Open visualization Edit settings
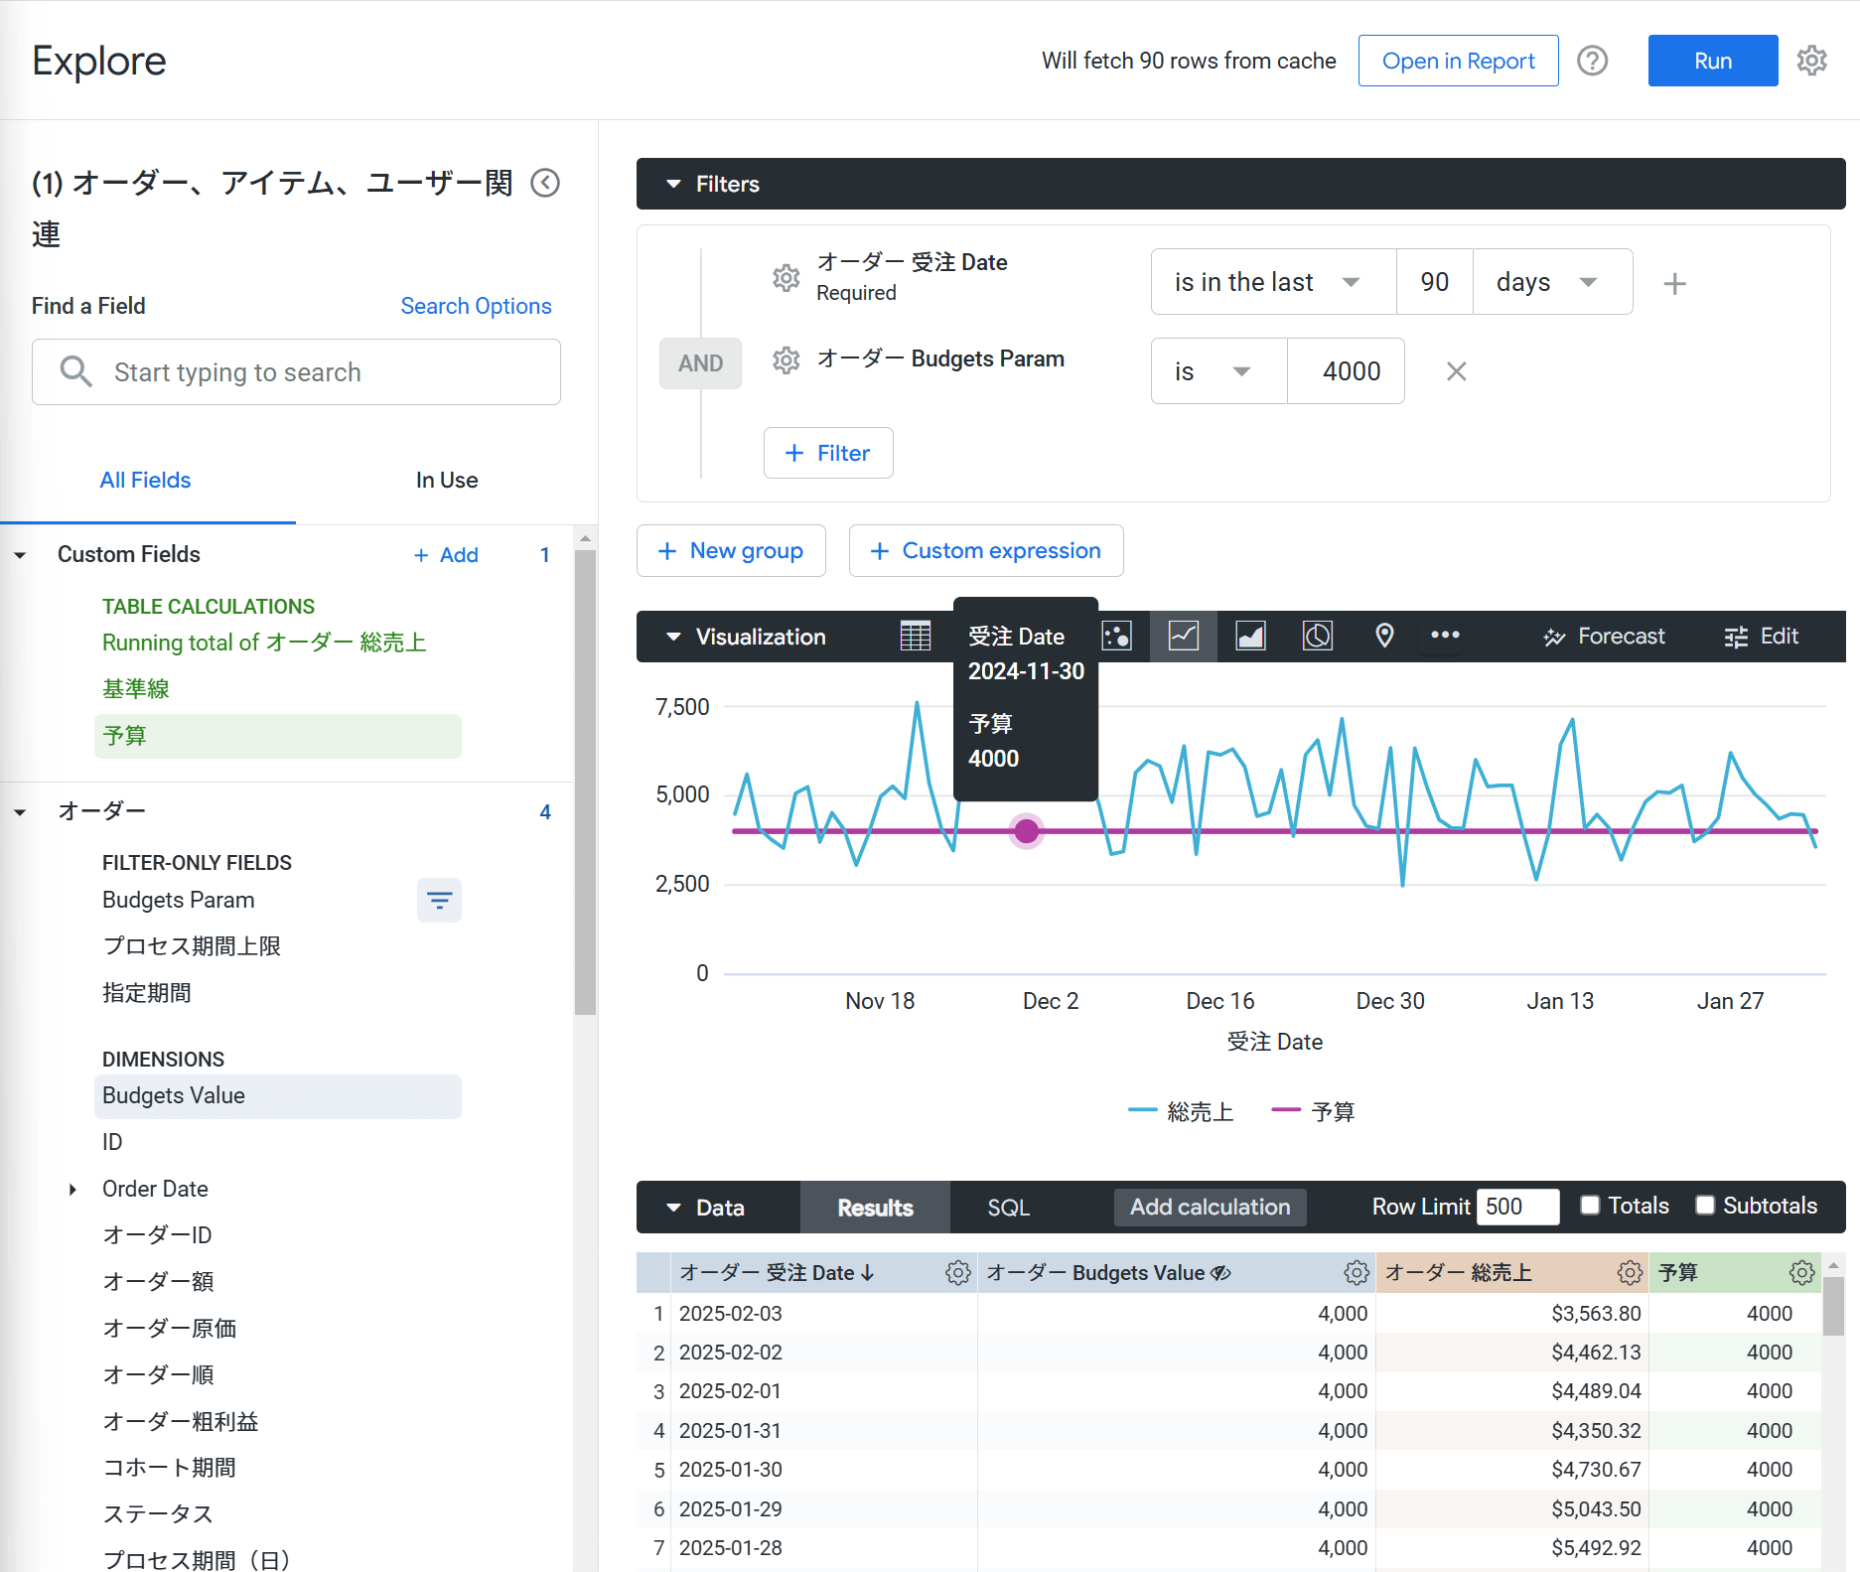1860x1572 pixels. [1761, 637]
